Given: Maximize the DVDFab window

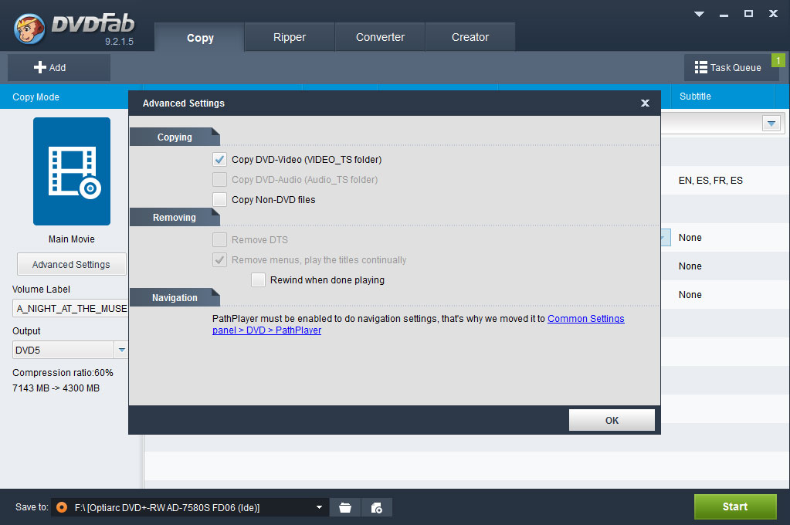Looking at the screenshot, I should [x=749, y=14].
